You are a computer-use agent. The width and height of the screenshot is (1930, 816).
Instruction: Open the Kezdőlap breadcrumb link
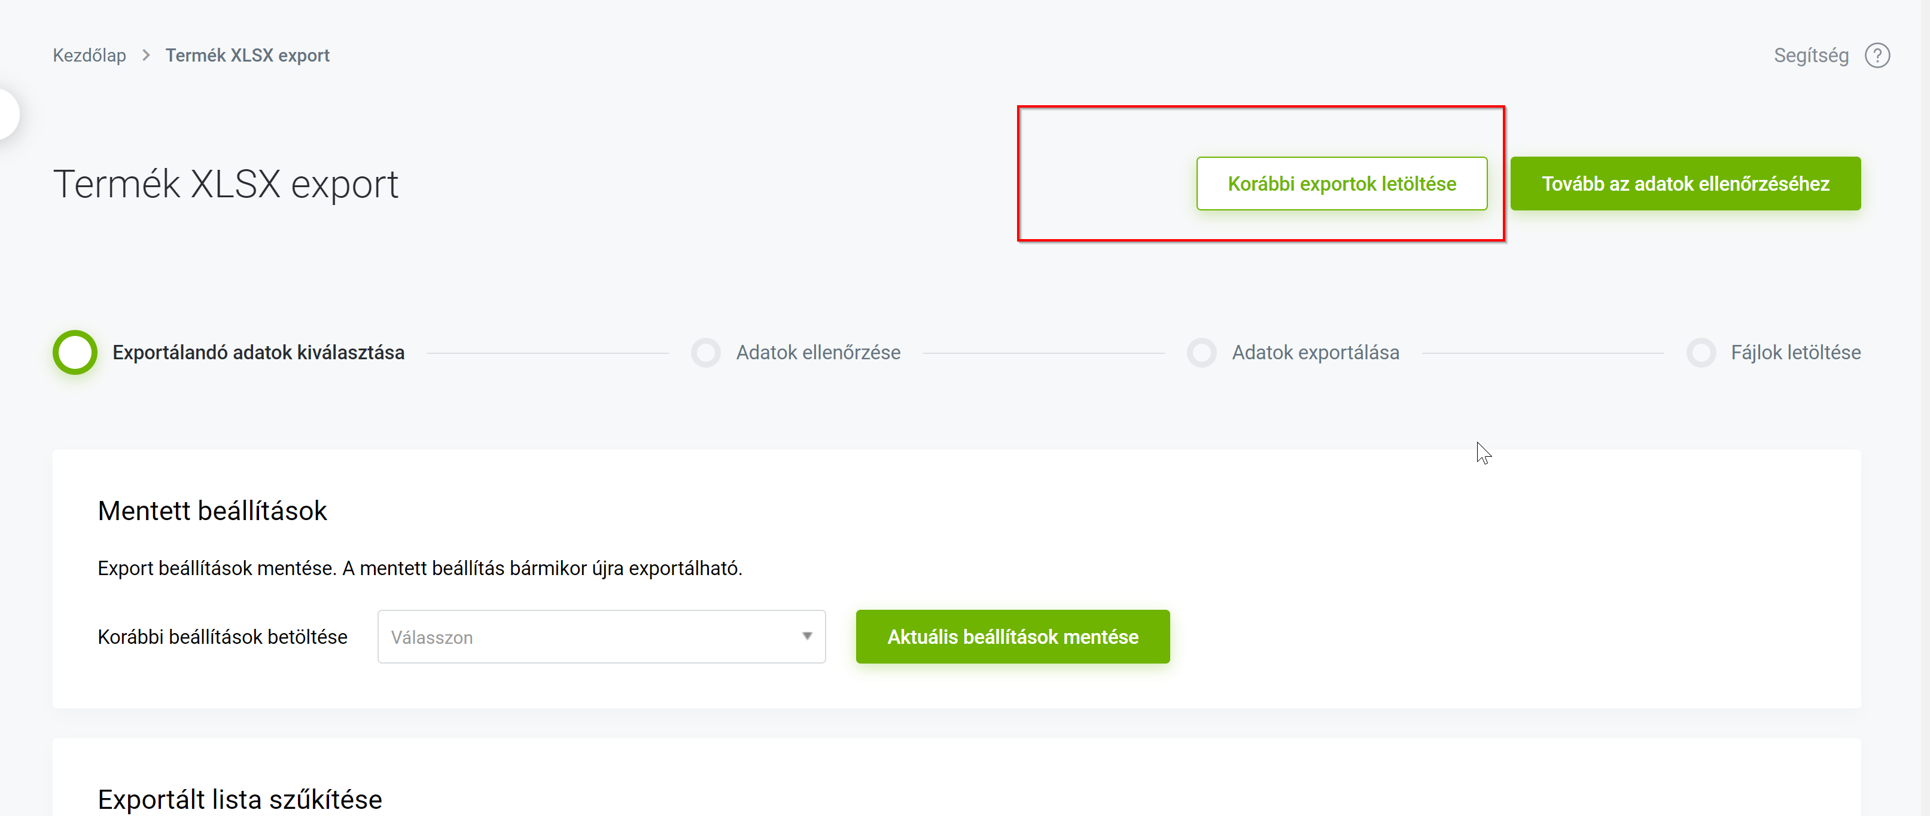[89, 56]
